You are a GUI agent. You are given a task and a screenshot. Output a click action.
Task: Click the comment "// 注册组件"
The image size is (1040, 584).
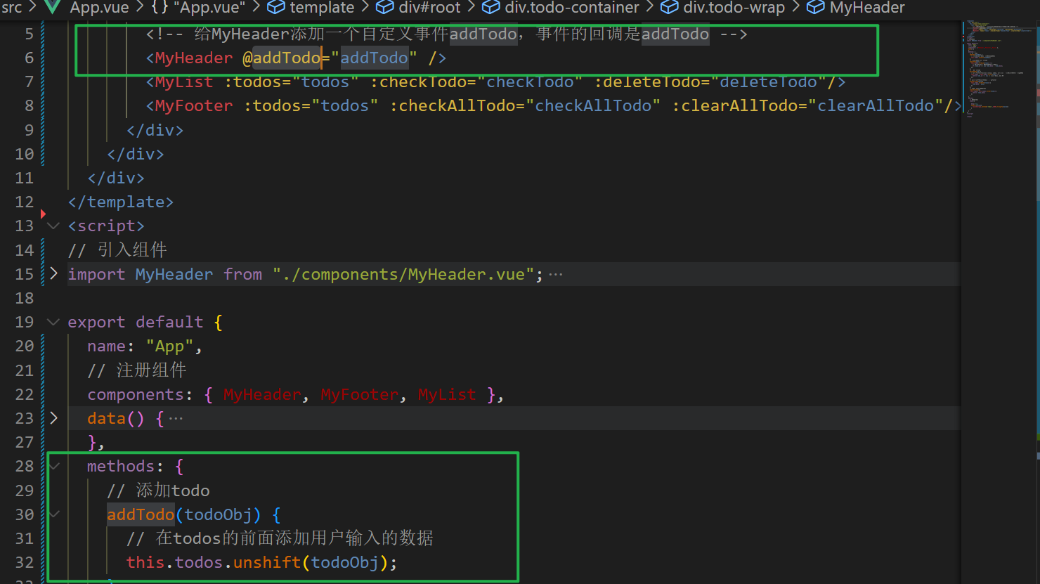[x=137, y=370]
